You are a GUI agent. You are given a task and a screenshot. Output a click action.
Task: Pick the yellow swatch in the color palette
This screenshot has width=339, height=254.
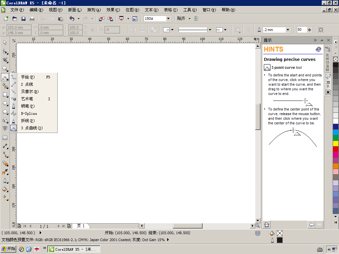coord(336,144)
